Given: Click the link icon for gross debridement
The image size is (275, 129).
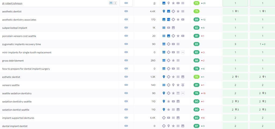Looking at the screenshot, I should pos(126,60).
